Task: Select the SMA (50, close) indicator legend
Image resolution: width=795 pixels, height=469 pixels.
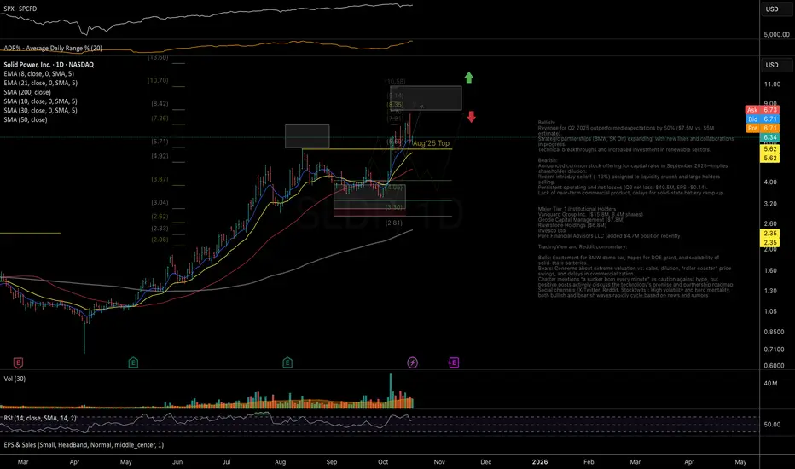Action: [26, 119]
